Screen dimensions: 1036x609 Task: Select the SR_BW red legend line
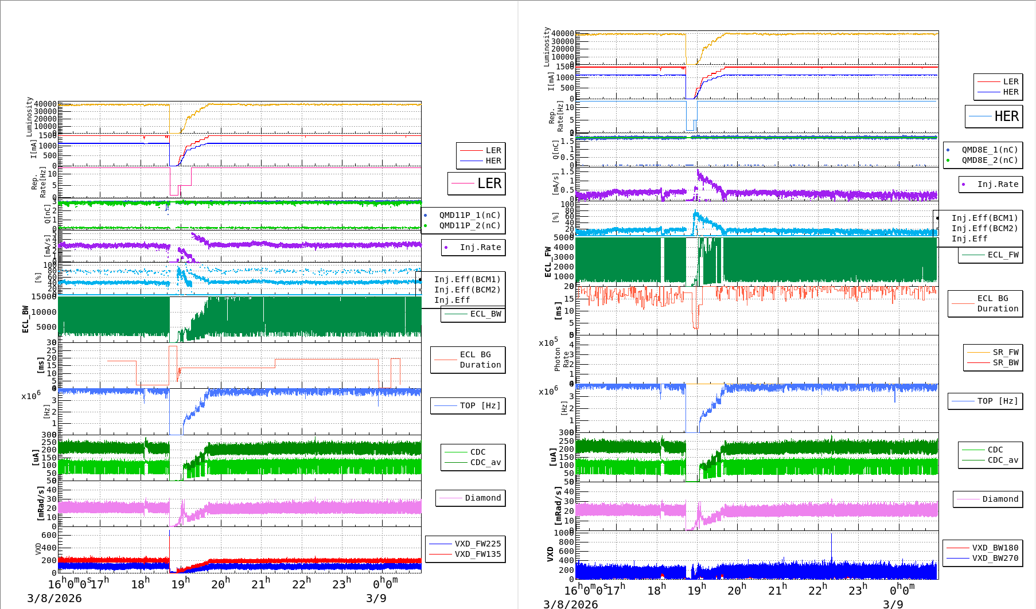978,363
